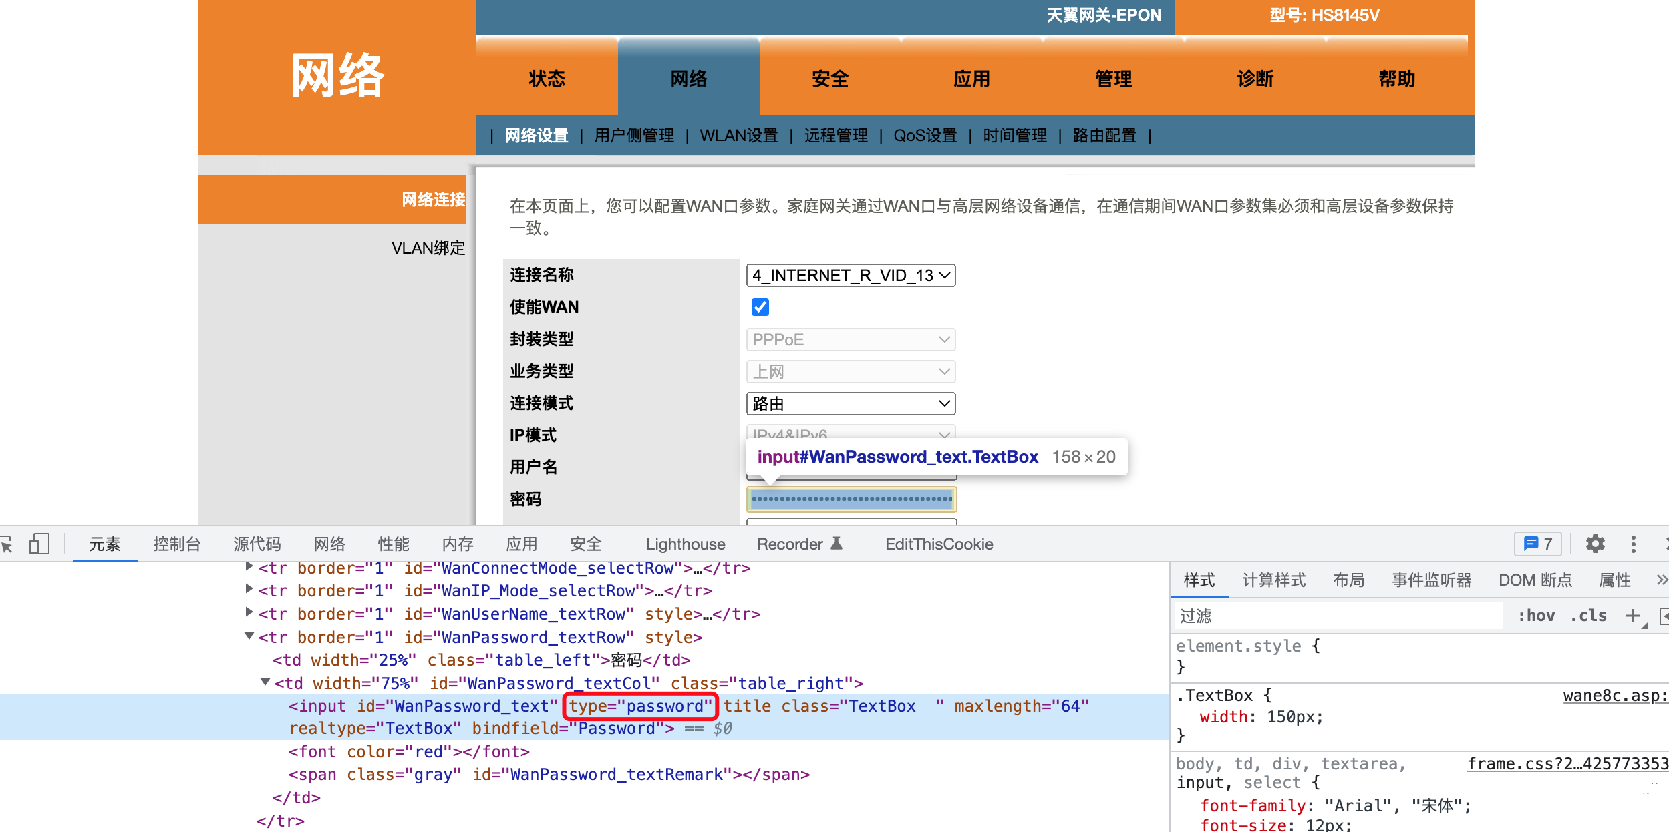Open the 网络 main menu tab
Viewport: 1669px width, 832px height.
point(689,78)
